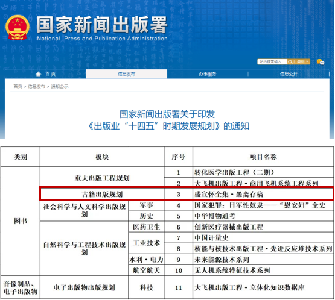Click 首页 in the breadcrumb trail
This screenshot has height=300, width=335.
tap(18, 86)
